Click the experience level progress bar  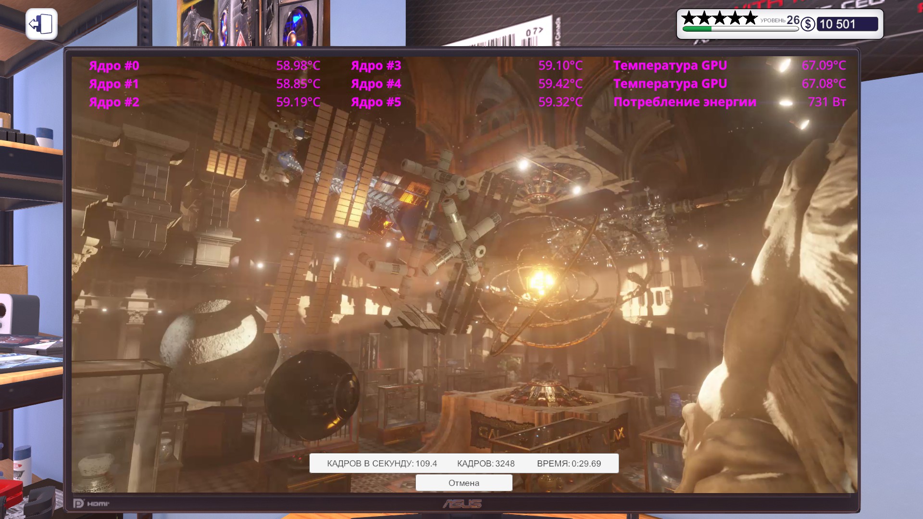tap(740, 29)
